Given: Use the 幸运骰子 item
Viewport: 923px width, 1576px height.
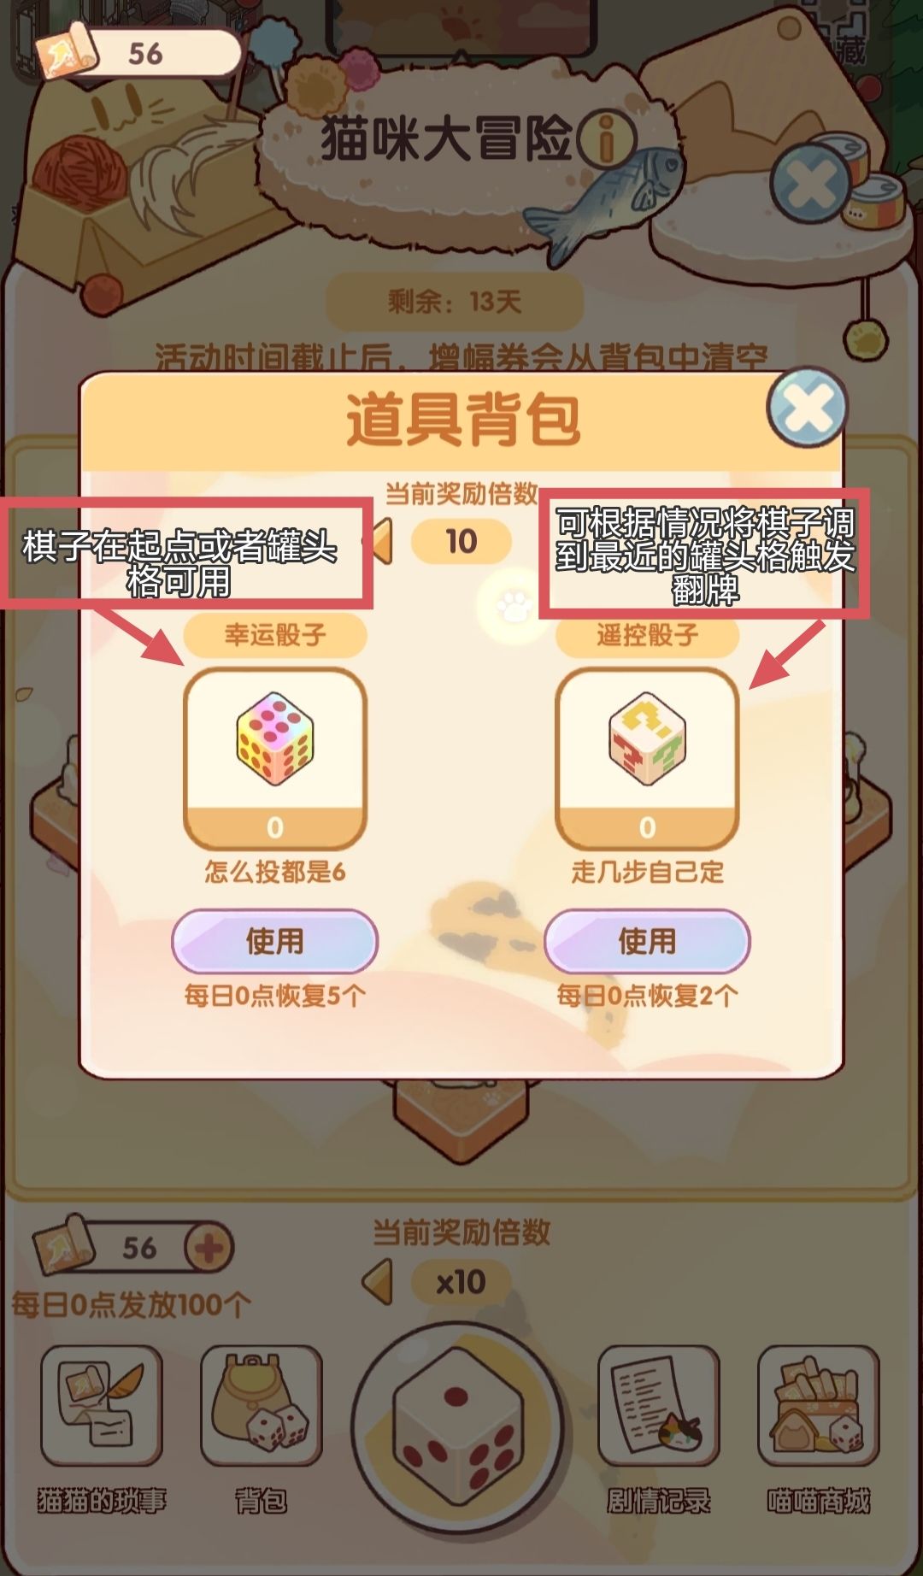Looking at the screenshot, I should point(275,941).
